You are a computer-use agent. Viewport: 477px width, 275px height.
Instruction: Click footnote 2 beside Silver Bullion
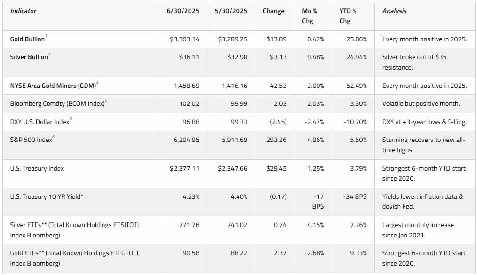(x=49, y=54)
